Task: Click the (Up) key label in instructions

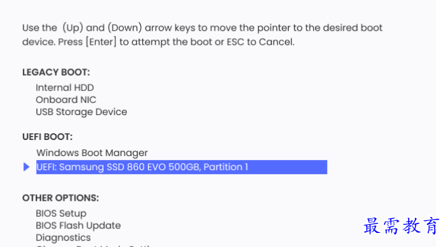Action: point(72,28)
